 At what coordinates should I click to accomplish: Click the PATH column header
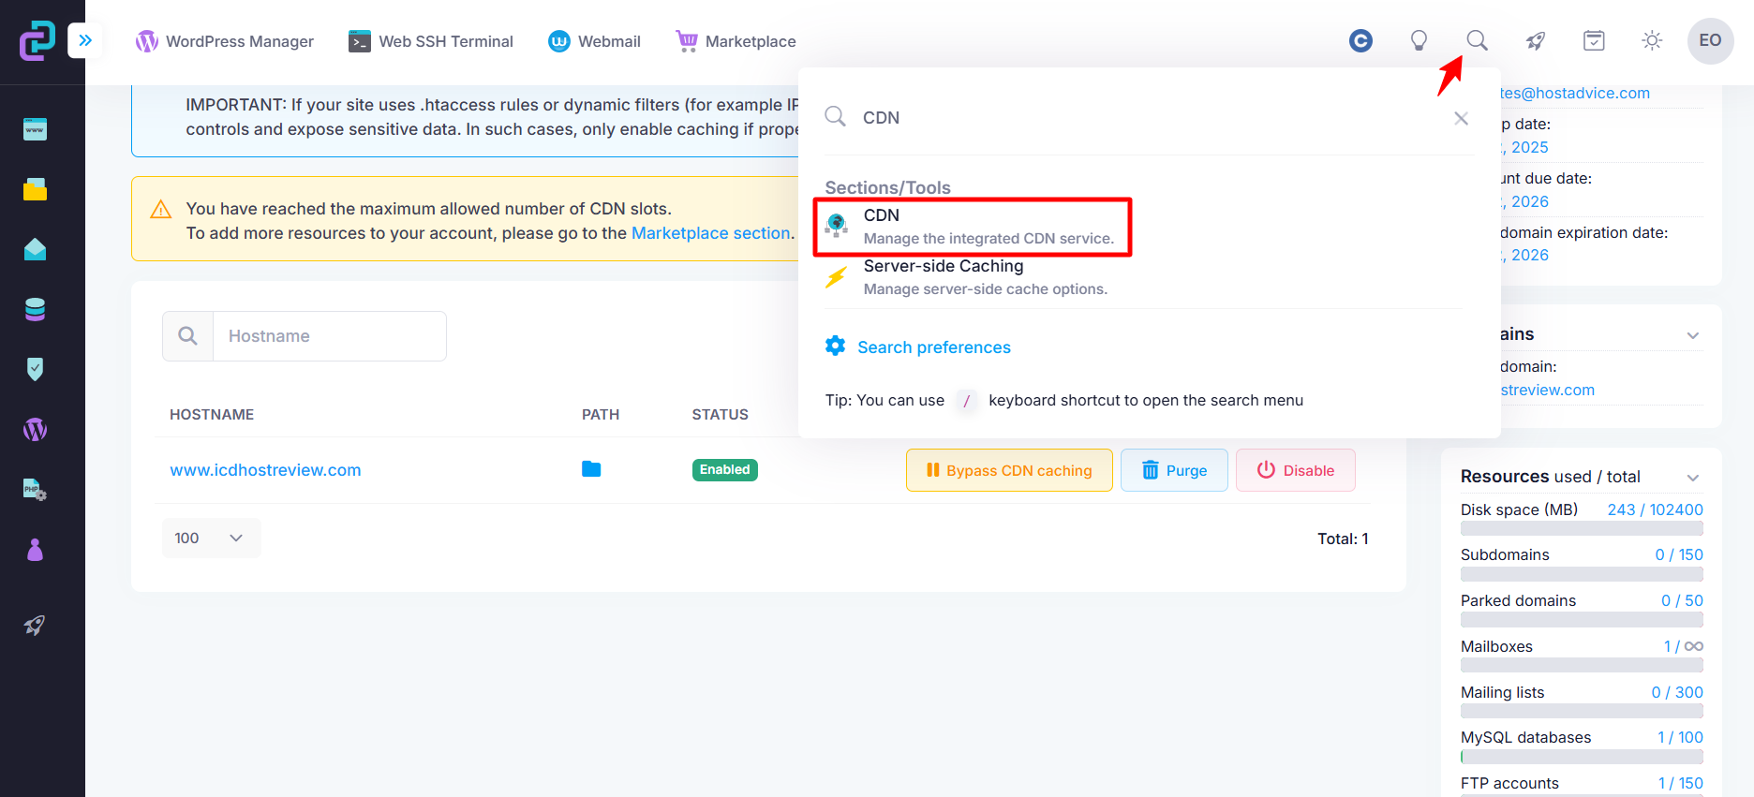click(601, 415)
